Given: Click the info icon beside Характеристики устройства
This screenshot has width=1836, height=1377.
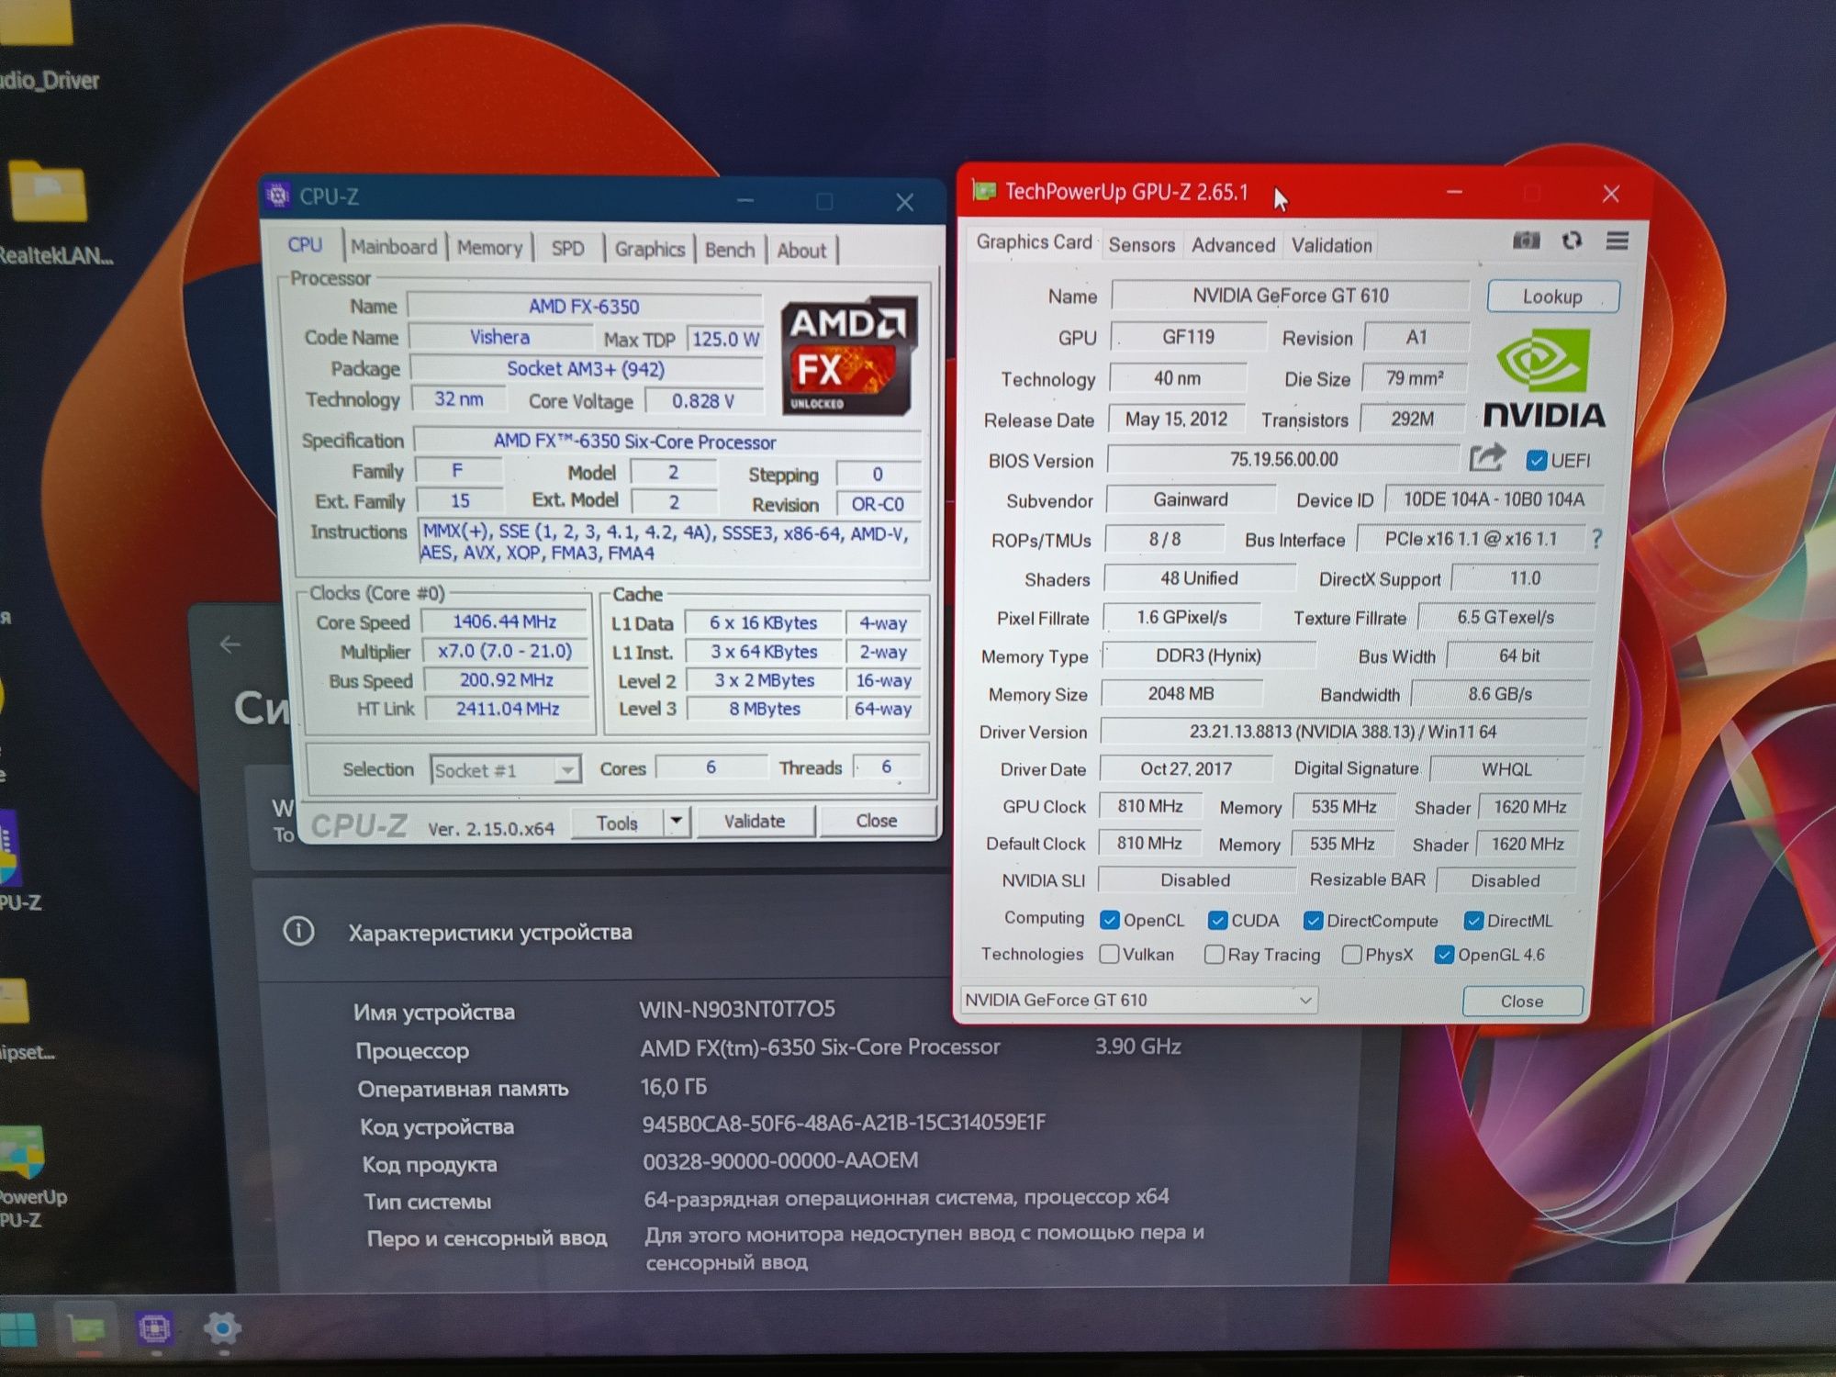Looking at the screenshot, I should click(x=298, y=931).
